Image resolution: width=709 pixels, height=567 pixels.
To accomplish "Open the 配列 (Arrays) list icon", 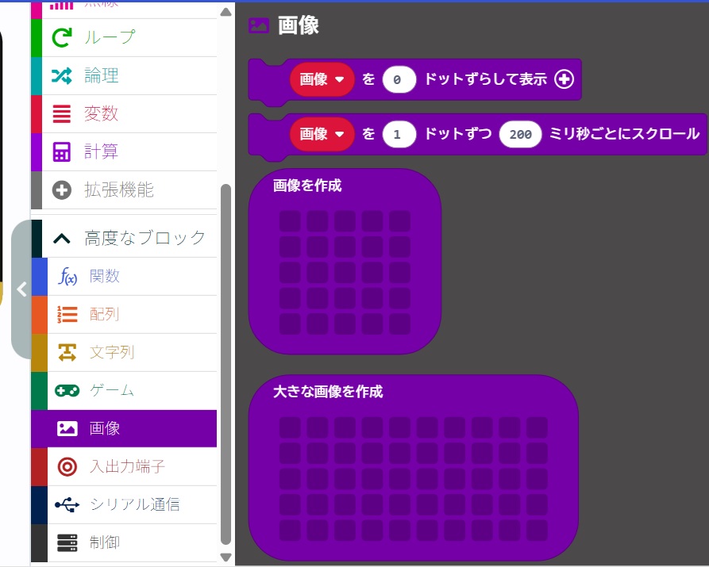I will pos(67,314).
